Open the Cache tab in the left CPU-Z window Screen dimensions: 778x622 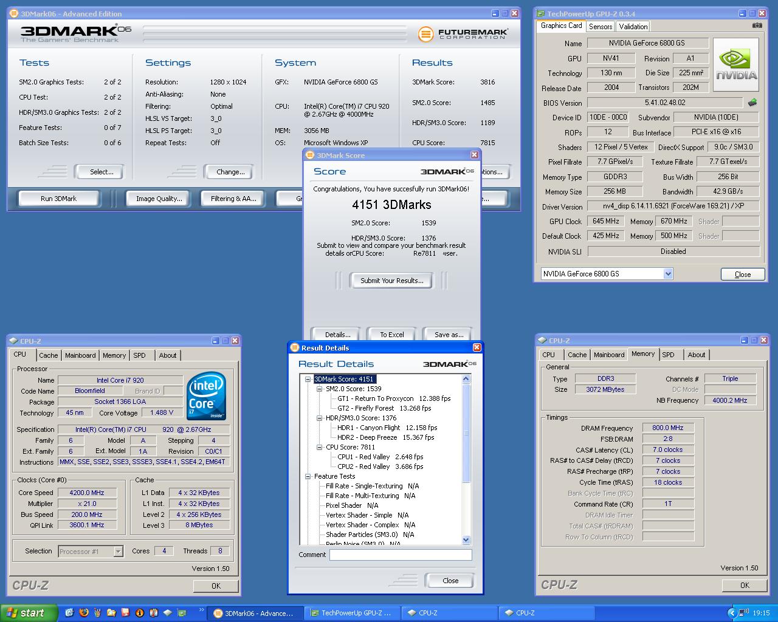point(49,355)
